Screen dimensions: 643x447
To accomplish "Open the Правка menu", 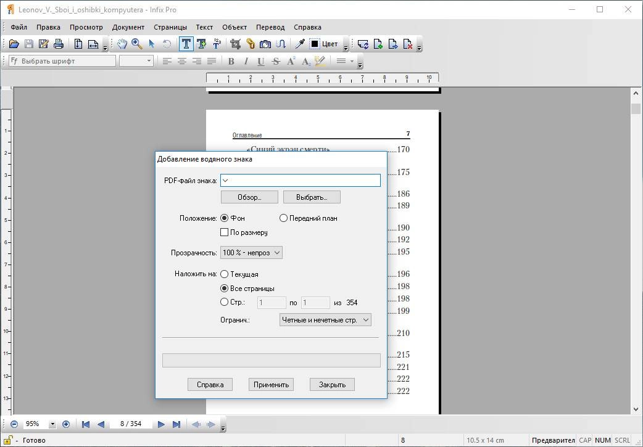I will (x=48, y=27).
